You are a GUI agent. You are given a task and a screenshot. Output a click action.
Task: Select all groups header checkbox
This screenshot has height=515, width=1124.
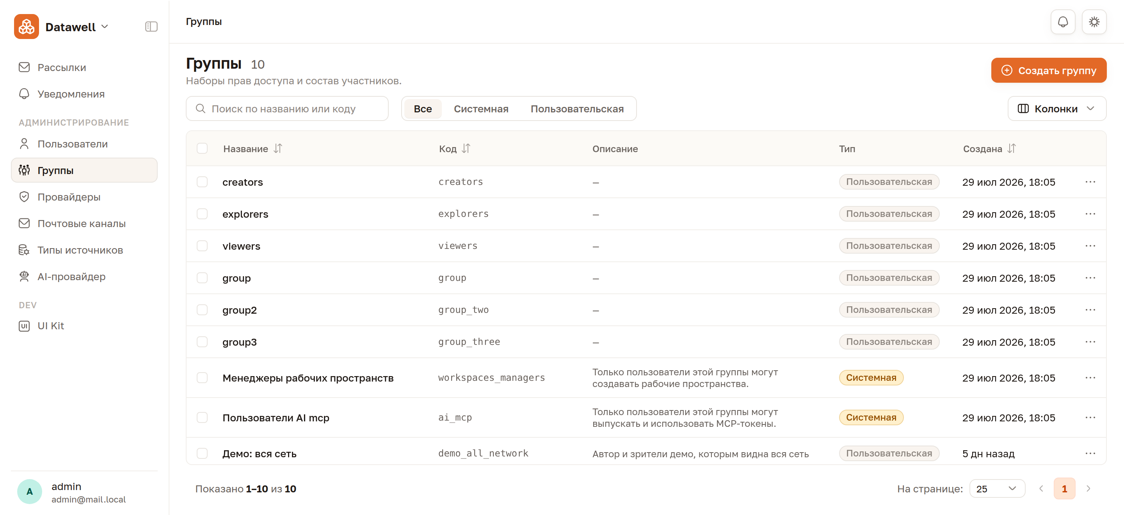[x=202, y=148]
